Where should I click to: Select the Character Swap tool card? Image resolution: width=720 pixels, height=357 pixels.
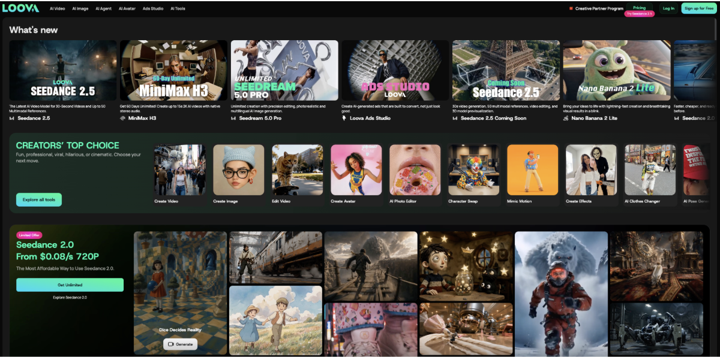click(473, 174)
